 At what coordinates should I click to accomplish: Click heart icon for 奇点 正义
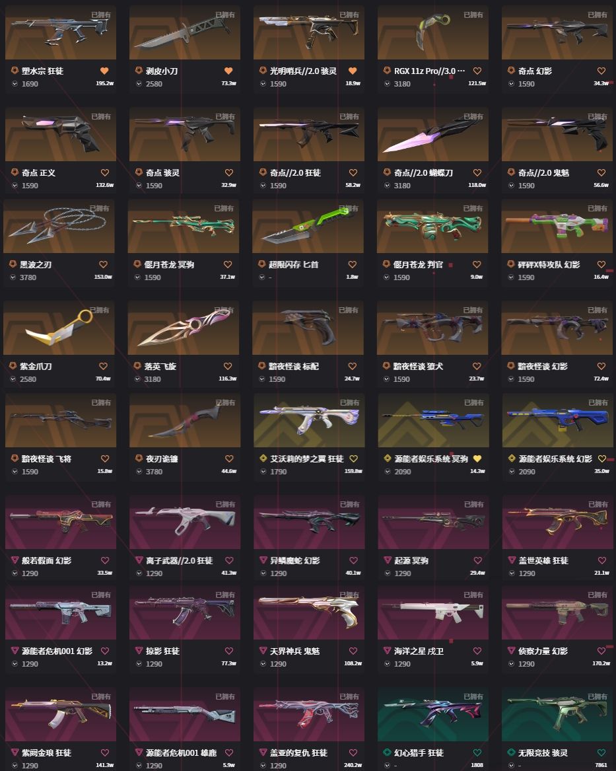pyautogui.click(x=104, y=172)
